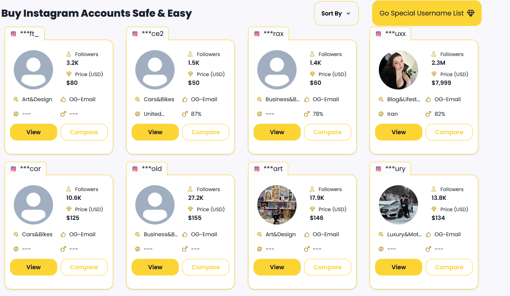Viewport: 510px width, 296px height.
Task: Click followers person icon on ***rax card
Action: pyautogui.click(x=312, y=54)
